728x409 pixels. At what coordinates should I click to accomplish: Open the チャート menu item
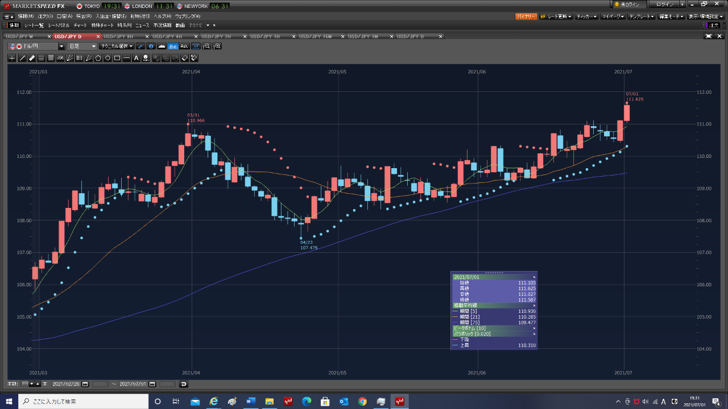click(x=80, y=26)
